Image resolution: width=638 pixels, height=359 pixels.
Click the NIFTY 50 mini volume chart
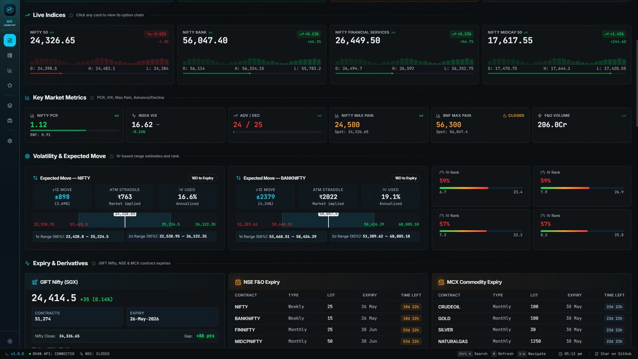[x=99, y=62]
